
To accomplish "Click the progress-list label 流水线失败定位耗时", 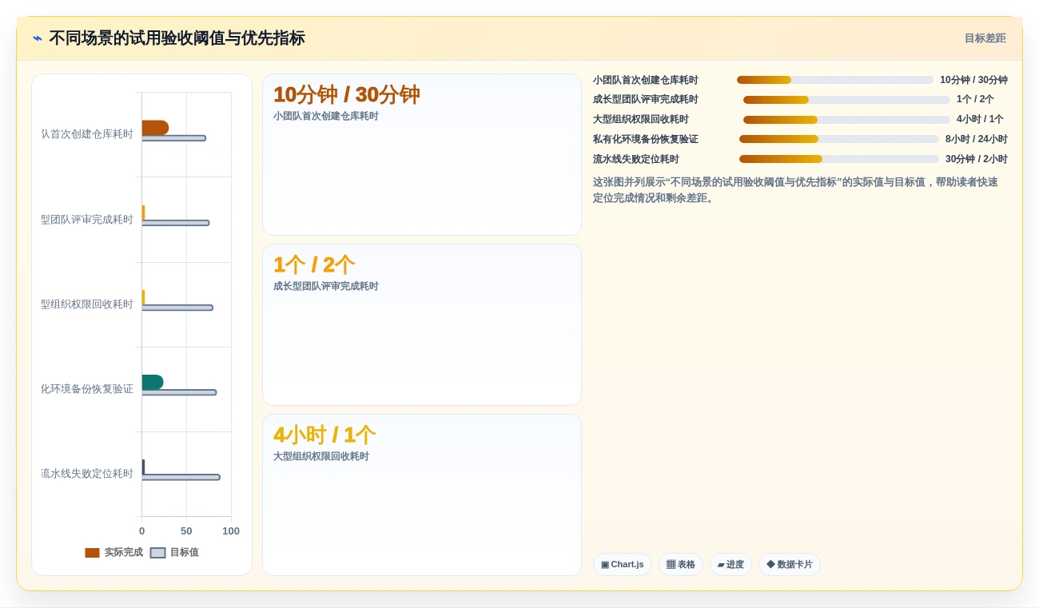I will click(636, 159).
